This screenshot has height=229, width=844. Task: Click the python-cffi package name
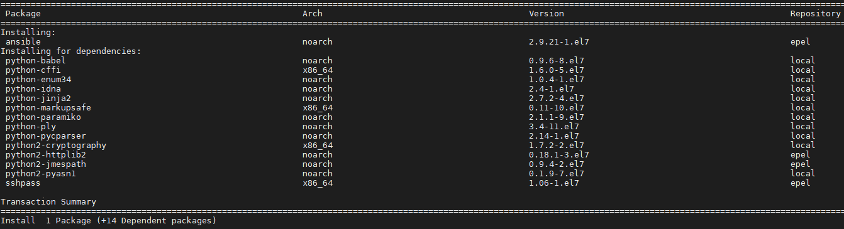(33, 70)
